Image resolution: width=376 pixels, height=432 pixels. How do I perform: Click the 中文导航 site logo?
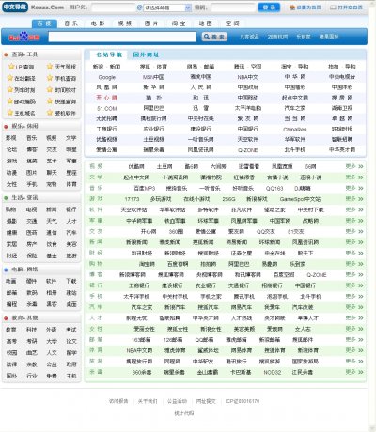(15, 8)
